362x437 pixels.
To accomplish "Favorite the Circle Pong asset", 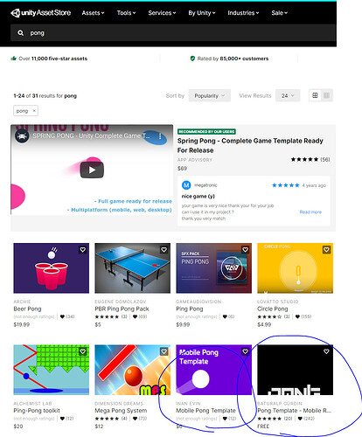I will point(326,250).
